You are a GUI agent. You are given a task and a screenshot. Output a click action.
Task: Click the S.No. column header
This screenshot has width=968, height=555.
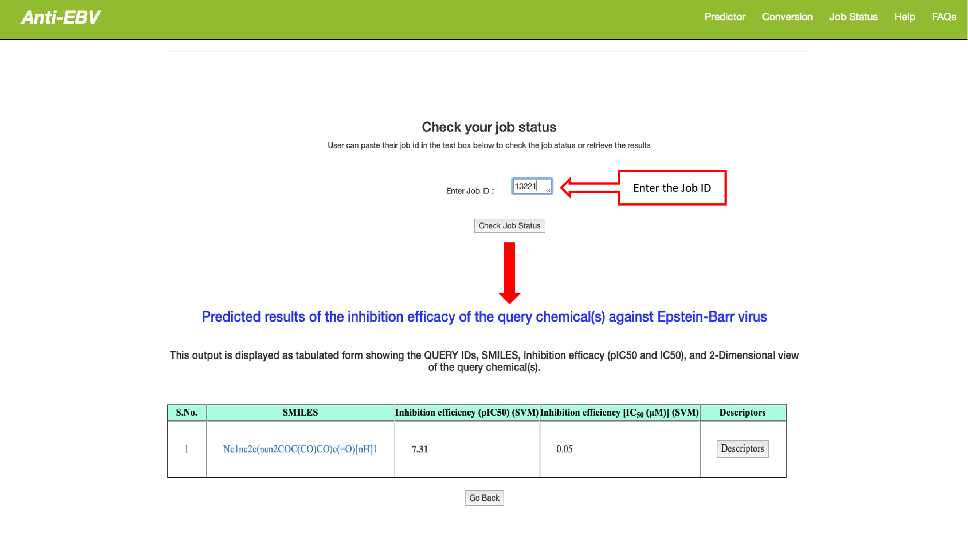pyautogui.click(x=186, y=413)
